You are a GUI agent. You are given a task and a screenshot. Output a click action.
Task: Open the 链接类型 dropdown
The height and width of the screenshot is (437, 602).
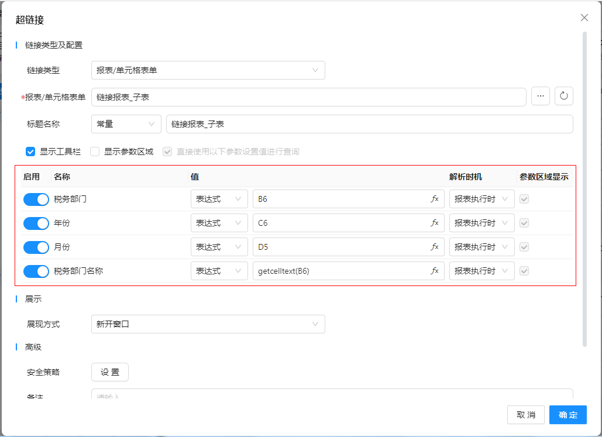point(208,70)
